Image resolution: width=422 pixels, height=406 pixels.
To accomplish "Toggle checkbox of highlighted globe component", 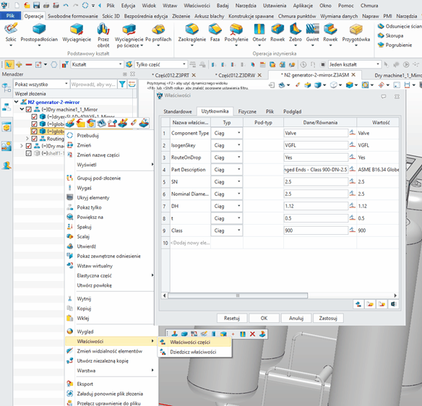I will [34, 131].
